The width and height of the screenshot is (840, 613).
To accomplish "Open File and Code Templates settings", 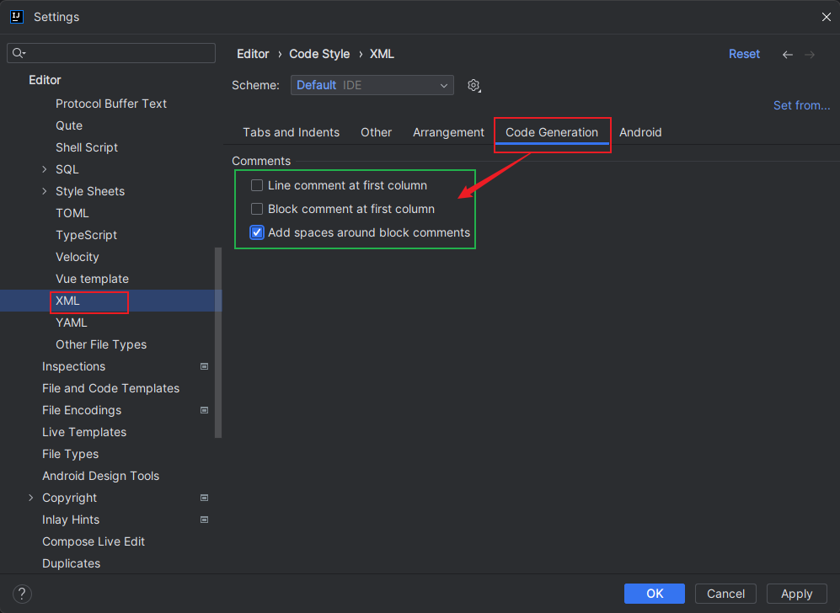I will click(x=111, y=389).
